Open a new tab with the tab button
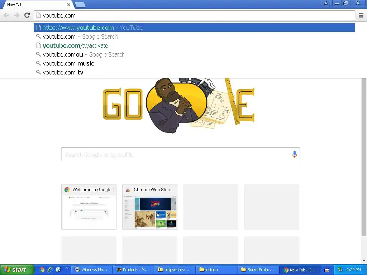 pos(80,5)
